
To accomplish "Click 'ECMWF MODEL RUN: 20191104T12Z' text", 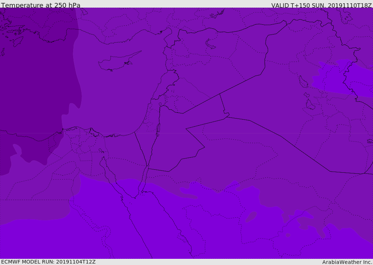I will pos(48,262).
